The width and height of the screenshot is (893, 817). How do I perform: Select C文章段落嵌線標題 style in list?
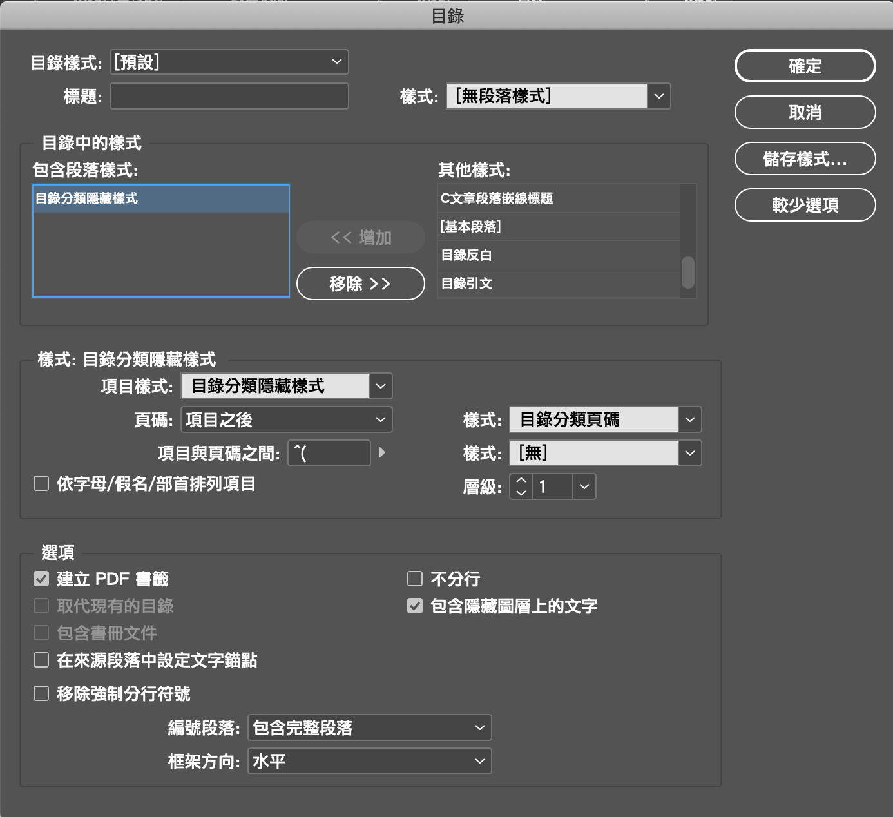click(x=559, y=198)
